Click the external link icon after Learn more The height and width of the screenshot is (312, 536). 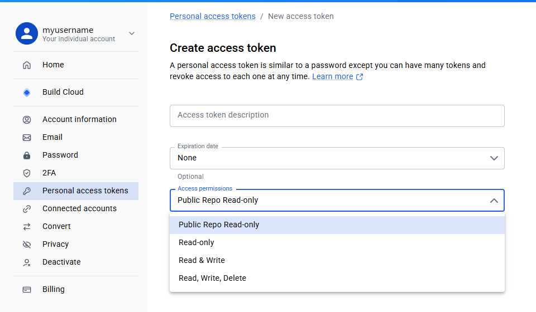[360, 77]
